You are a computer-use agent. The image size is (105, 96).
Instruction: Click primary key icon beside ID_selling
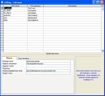[x=2, y=8]
